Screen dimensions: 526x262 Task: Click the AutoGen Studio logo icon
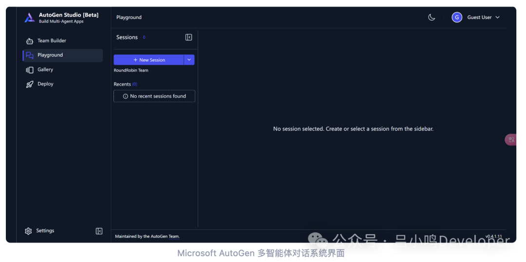coord(30,17)
